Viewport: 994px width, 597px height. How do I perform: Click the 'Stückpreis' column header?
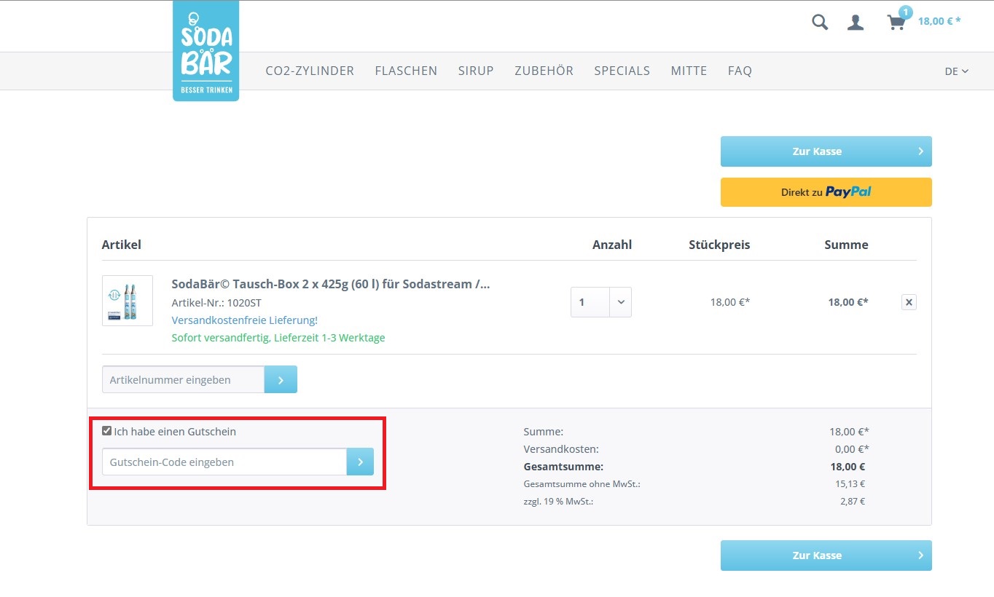pos(719,245)
